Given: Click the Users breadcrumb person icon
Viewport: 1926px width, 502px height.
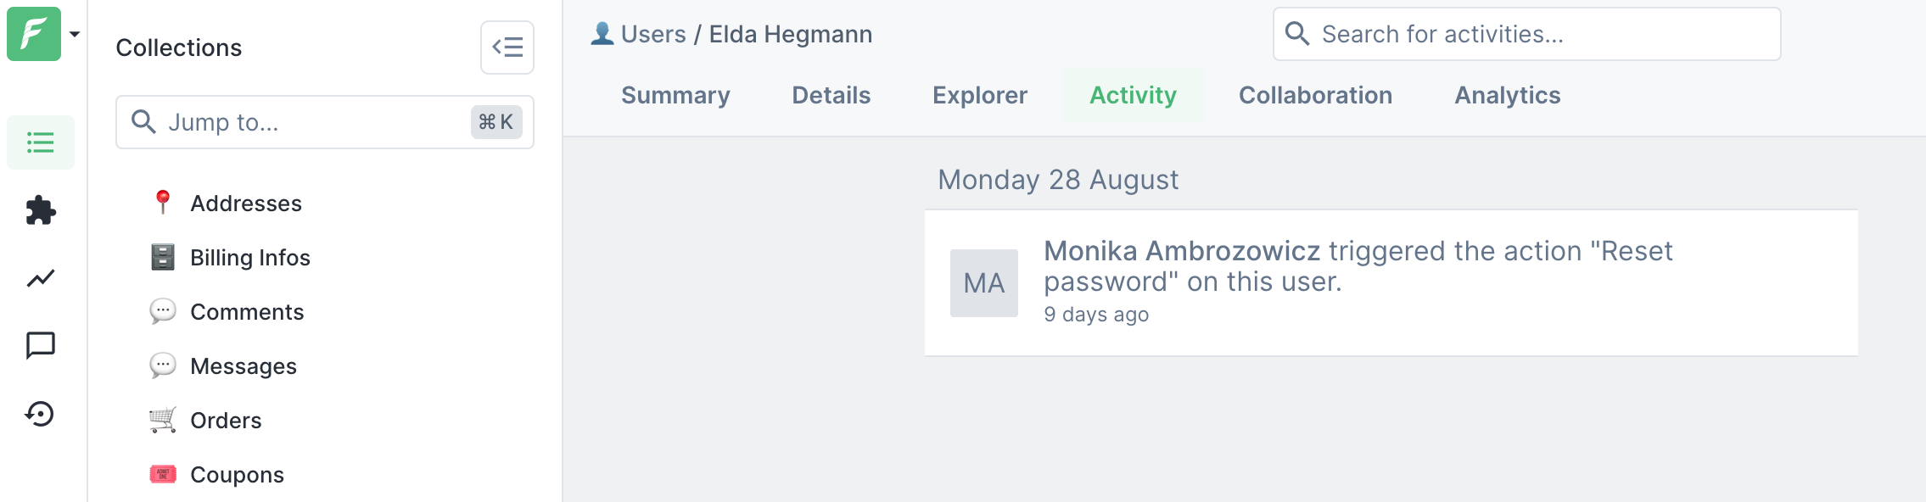Looking at the screenshot, I should (602, 34).
